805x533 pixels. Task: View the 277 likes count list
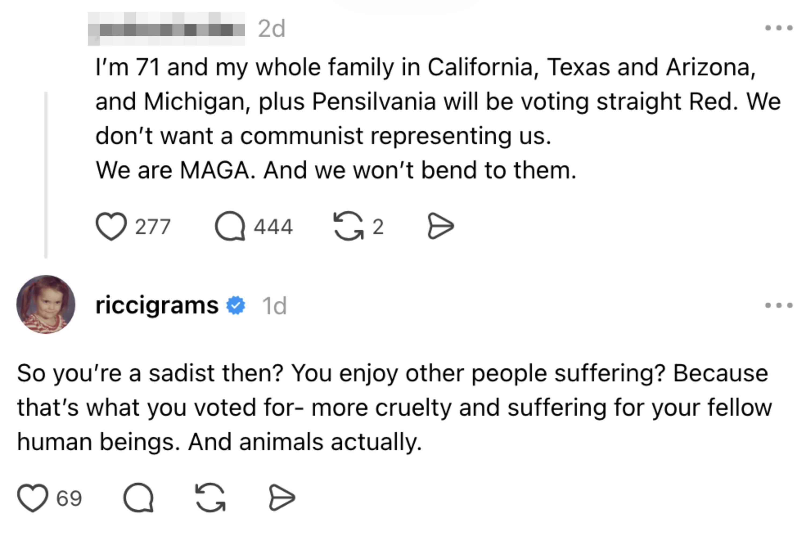pos(153,227)
